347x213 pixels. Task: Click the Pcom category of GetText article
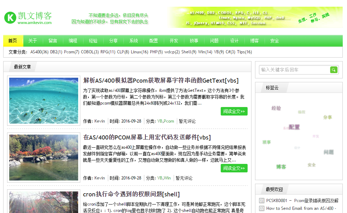(169, 121)
